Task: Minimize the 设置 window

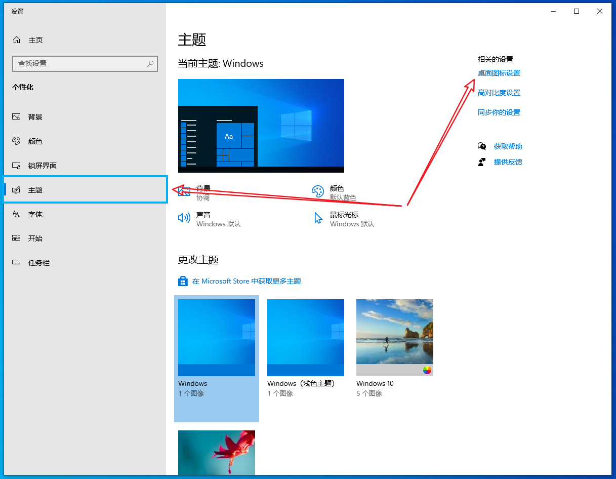Action: point(553,11)
